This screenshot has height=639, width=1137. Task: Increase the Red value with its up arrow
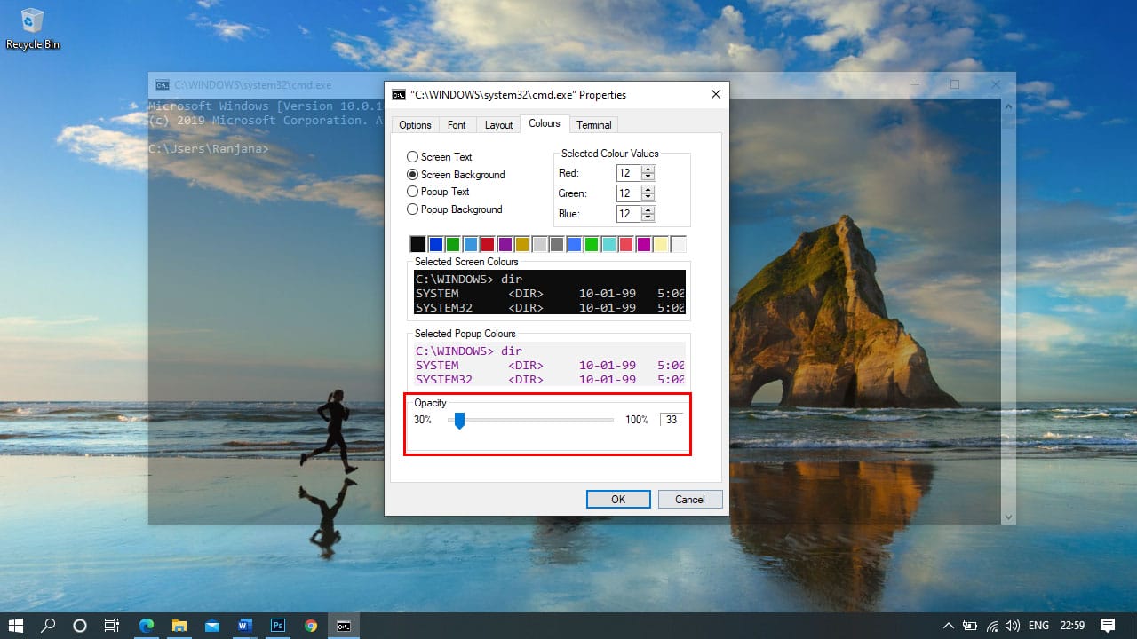pyautogui.click(x=646, y=169)
